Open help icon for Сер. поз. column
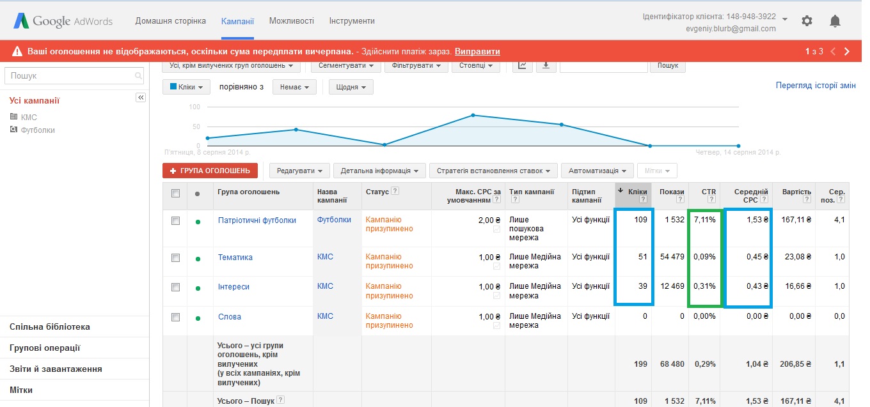This screenshot has height=407, width=870. pyautogui.click(x=841, y=200)
